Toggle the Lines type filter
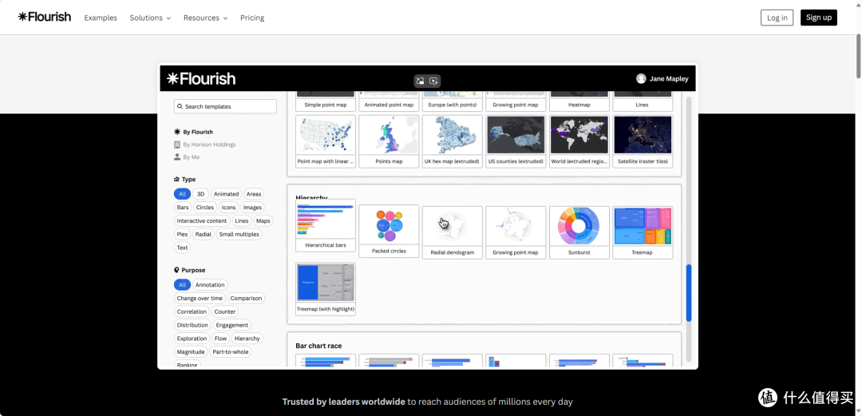Screen dimensions: 862x416 [241, 220]
